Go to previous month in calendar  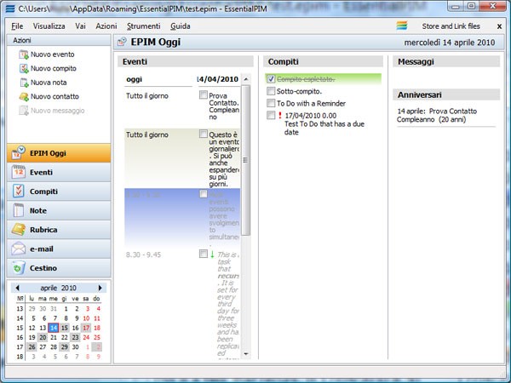point(18,288)
